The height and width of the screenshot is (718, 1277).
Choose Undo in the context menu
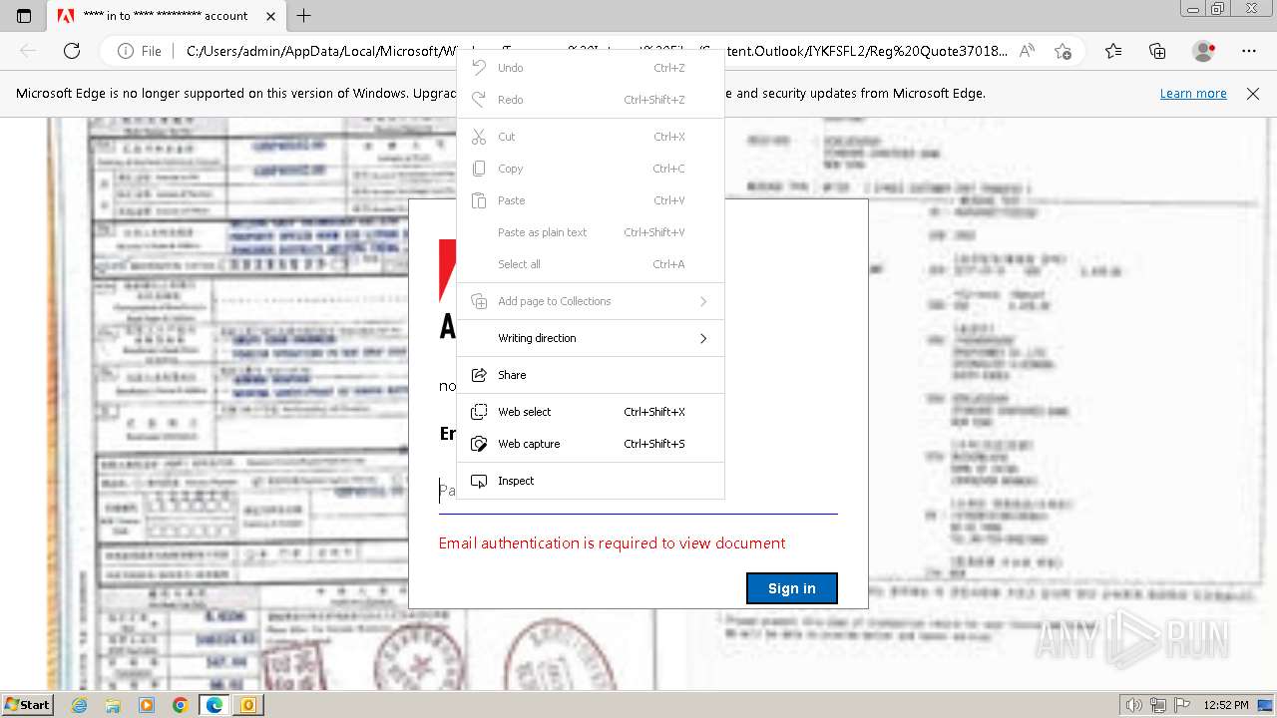(591, 68)
